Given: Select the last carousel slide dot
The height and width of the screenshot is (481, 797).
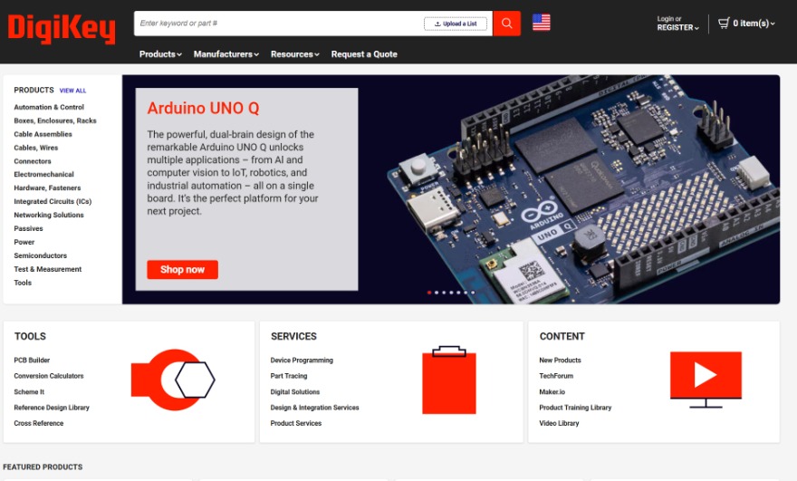Looking at the screenshot, I should (472, 293).
